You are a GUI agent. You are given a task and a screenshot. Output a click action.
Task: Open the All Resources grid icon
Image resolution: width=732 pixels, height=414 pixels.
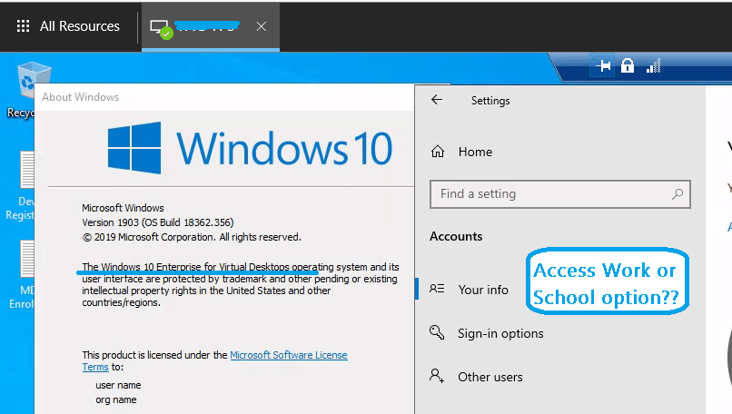(23, 26)
